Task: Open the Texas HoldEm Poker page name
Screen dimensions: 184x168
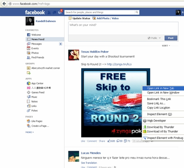Action: click(95, 51)
